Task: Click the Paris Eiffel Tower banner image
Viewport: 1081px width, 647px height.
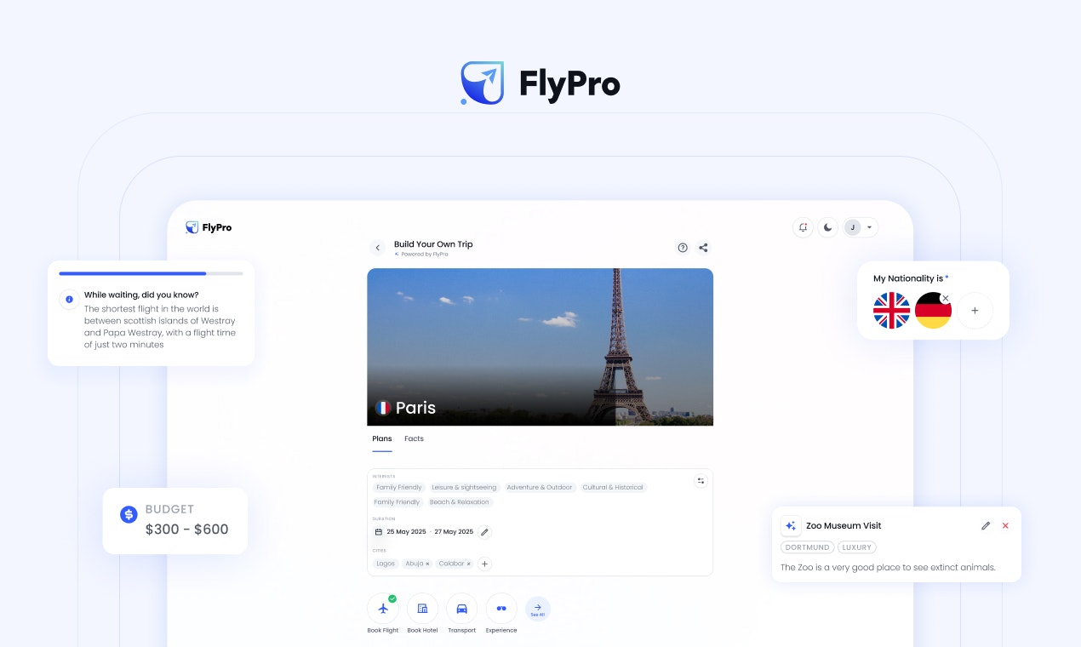Action: (540, 346)
